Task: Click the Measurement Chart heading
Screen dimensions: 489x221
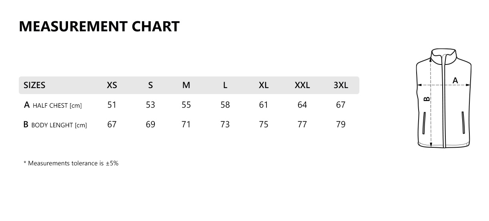Action: (99, 26)
